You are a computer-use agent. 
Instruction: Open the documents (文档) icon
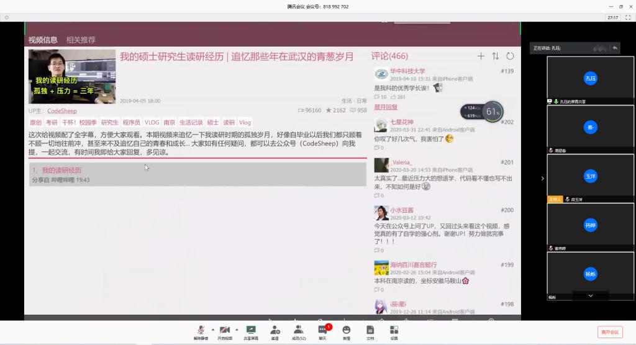point(370,331)
